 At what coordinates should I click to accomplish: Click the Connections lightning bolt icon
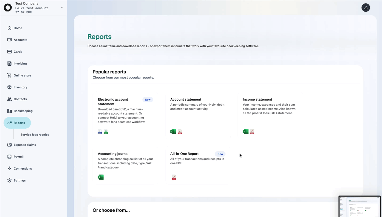(9, 169)
